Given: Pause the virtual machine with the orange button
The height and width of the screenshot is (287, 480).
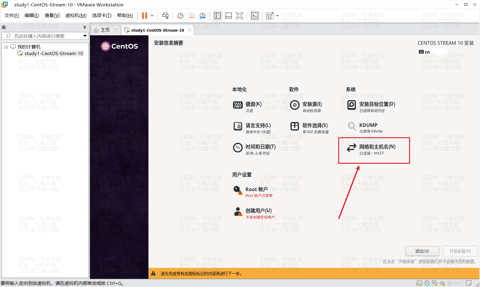Looking at the screenshot, I should click(x=144, y=16).
